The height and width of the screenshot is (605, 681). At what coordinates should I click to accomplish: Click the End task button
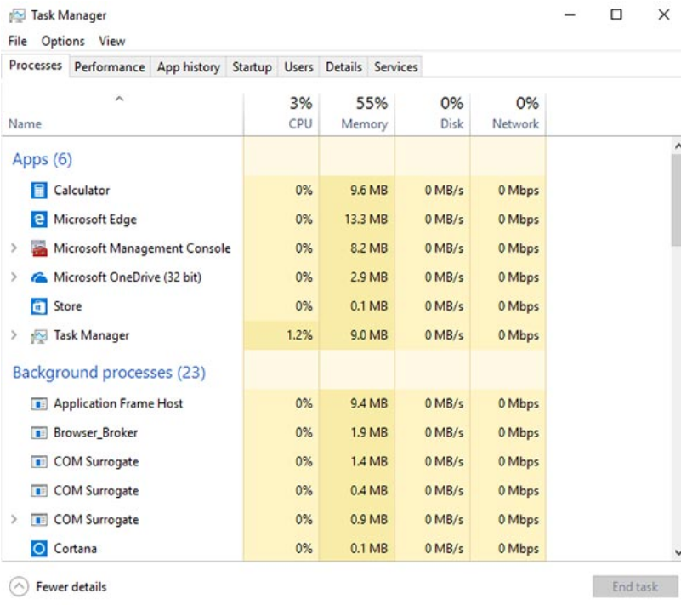tap(635, 587)
